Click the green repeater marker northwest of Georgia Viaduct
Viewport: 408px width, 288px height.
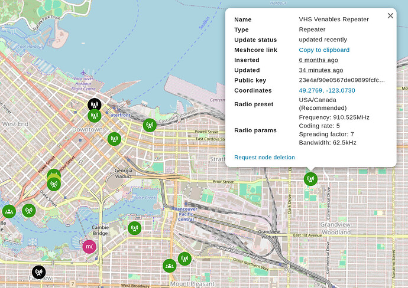click(114, 139)
